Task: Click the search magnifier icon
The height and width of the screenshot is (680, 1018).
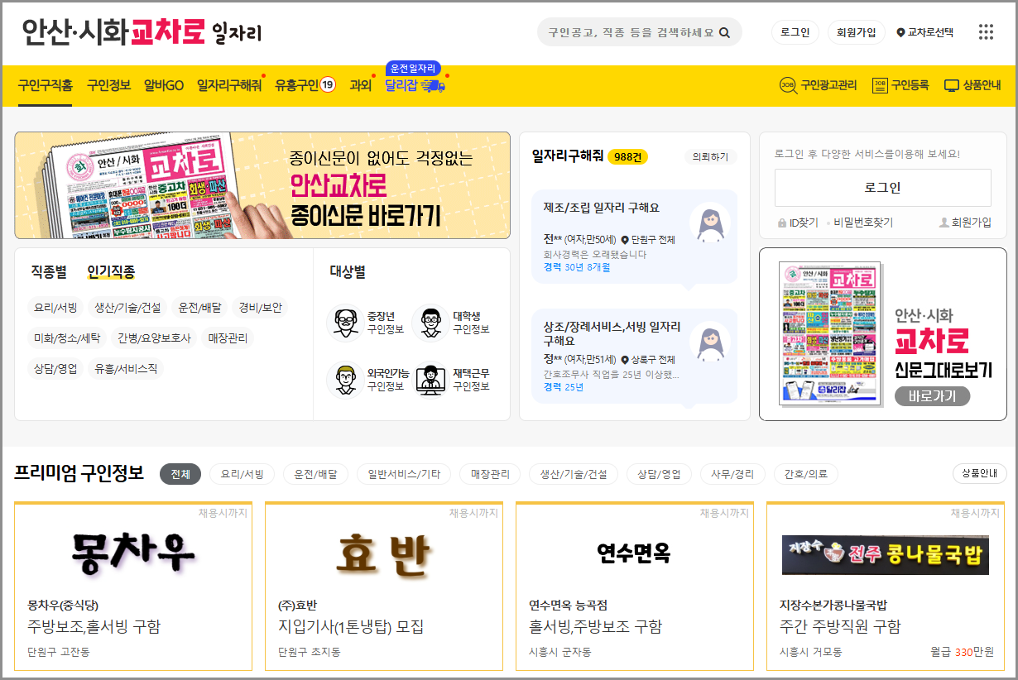Action: 725,31
